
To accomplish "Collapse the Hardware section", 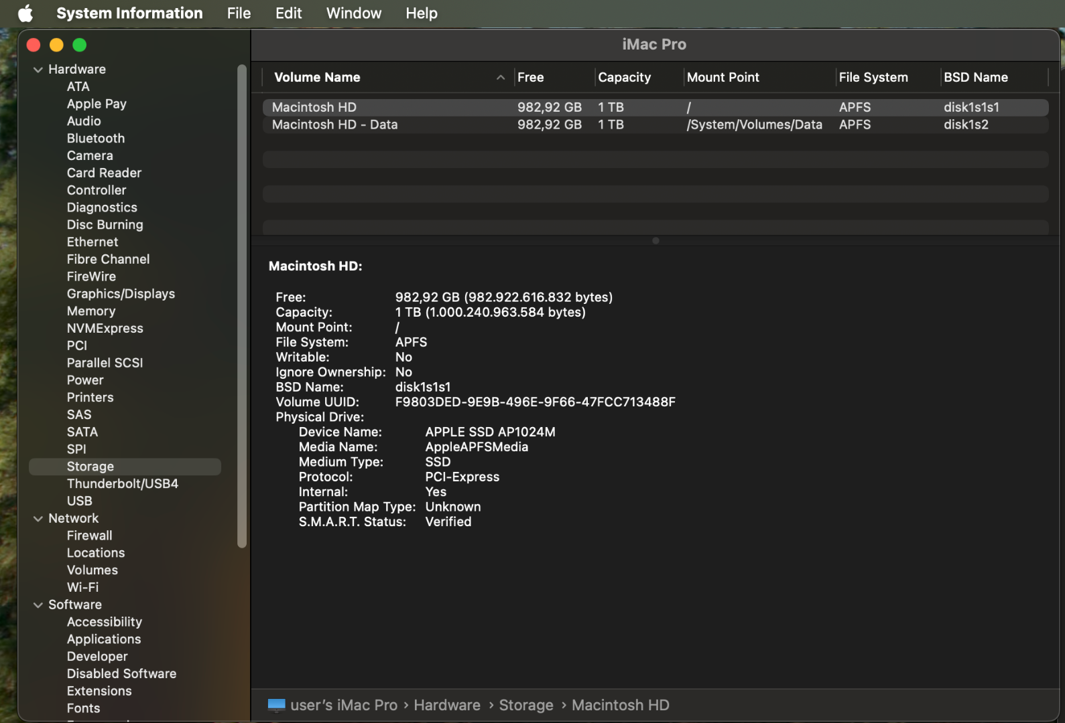I will point(38,70).
